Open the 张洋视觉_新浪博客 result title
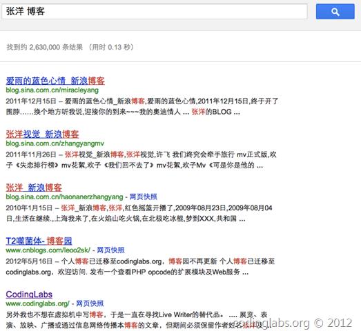Image resolution: width=361 pixels, height=331 pixels. click(x=42, y=134)
